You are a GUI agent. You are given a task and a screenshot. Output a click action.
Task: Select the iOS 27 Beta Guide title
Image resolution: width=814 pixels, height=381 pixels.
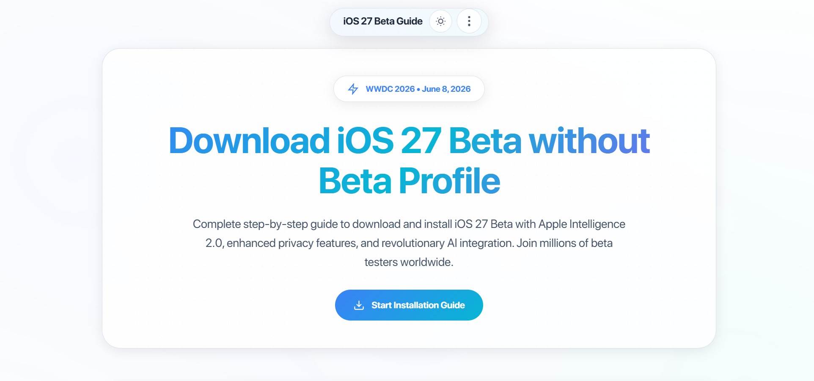(x=382, y=21)
